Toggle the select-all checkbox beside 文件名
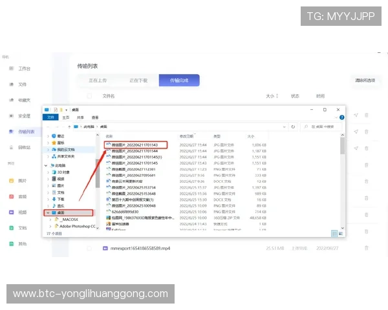The height and width of the screenshot is (310, 388). 90,96
